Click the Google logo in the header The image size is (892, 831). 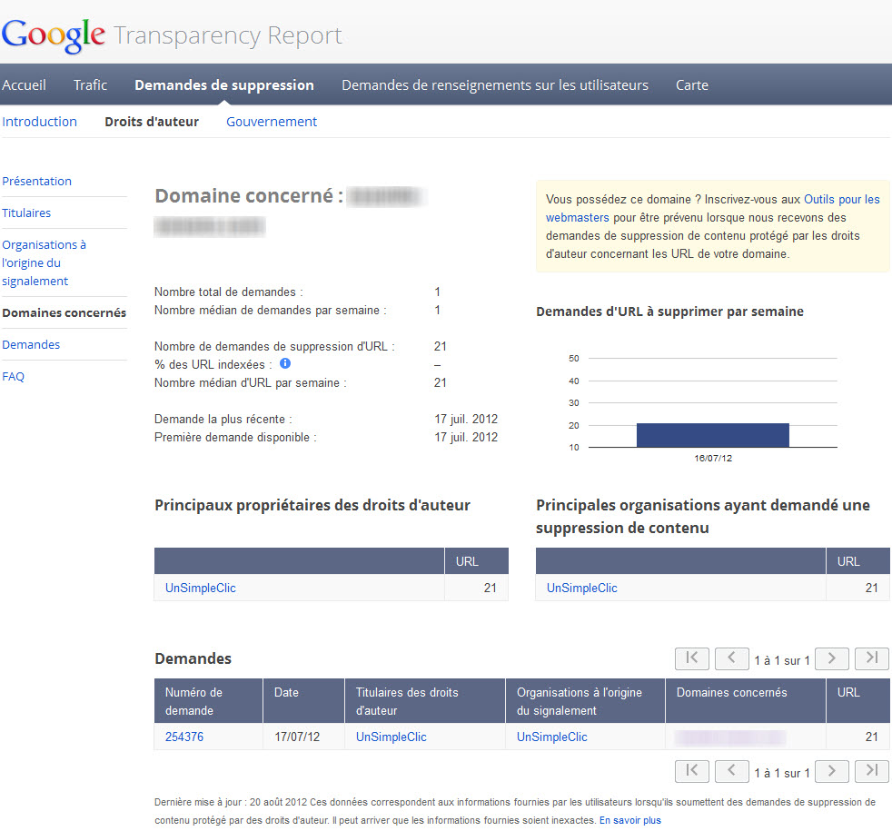pyautogui.click(x=54, y=35)
